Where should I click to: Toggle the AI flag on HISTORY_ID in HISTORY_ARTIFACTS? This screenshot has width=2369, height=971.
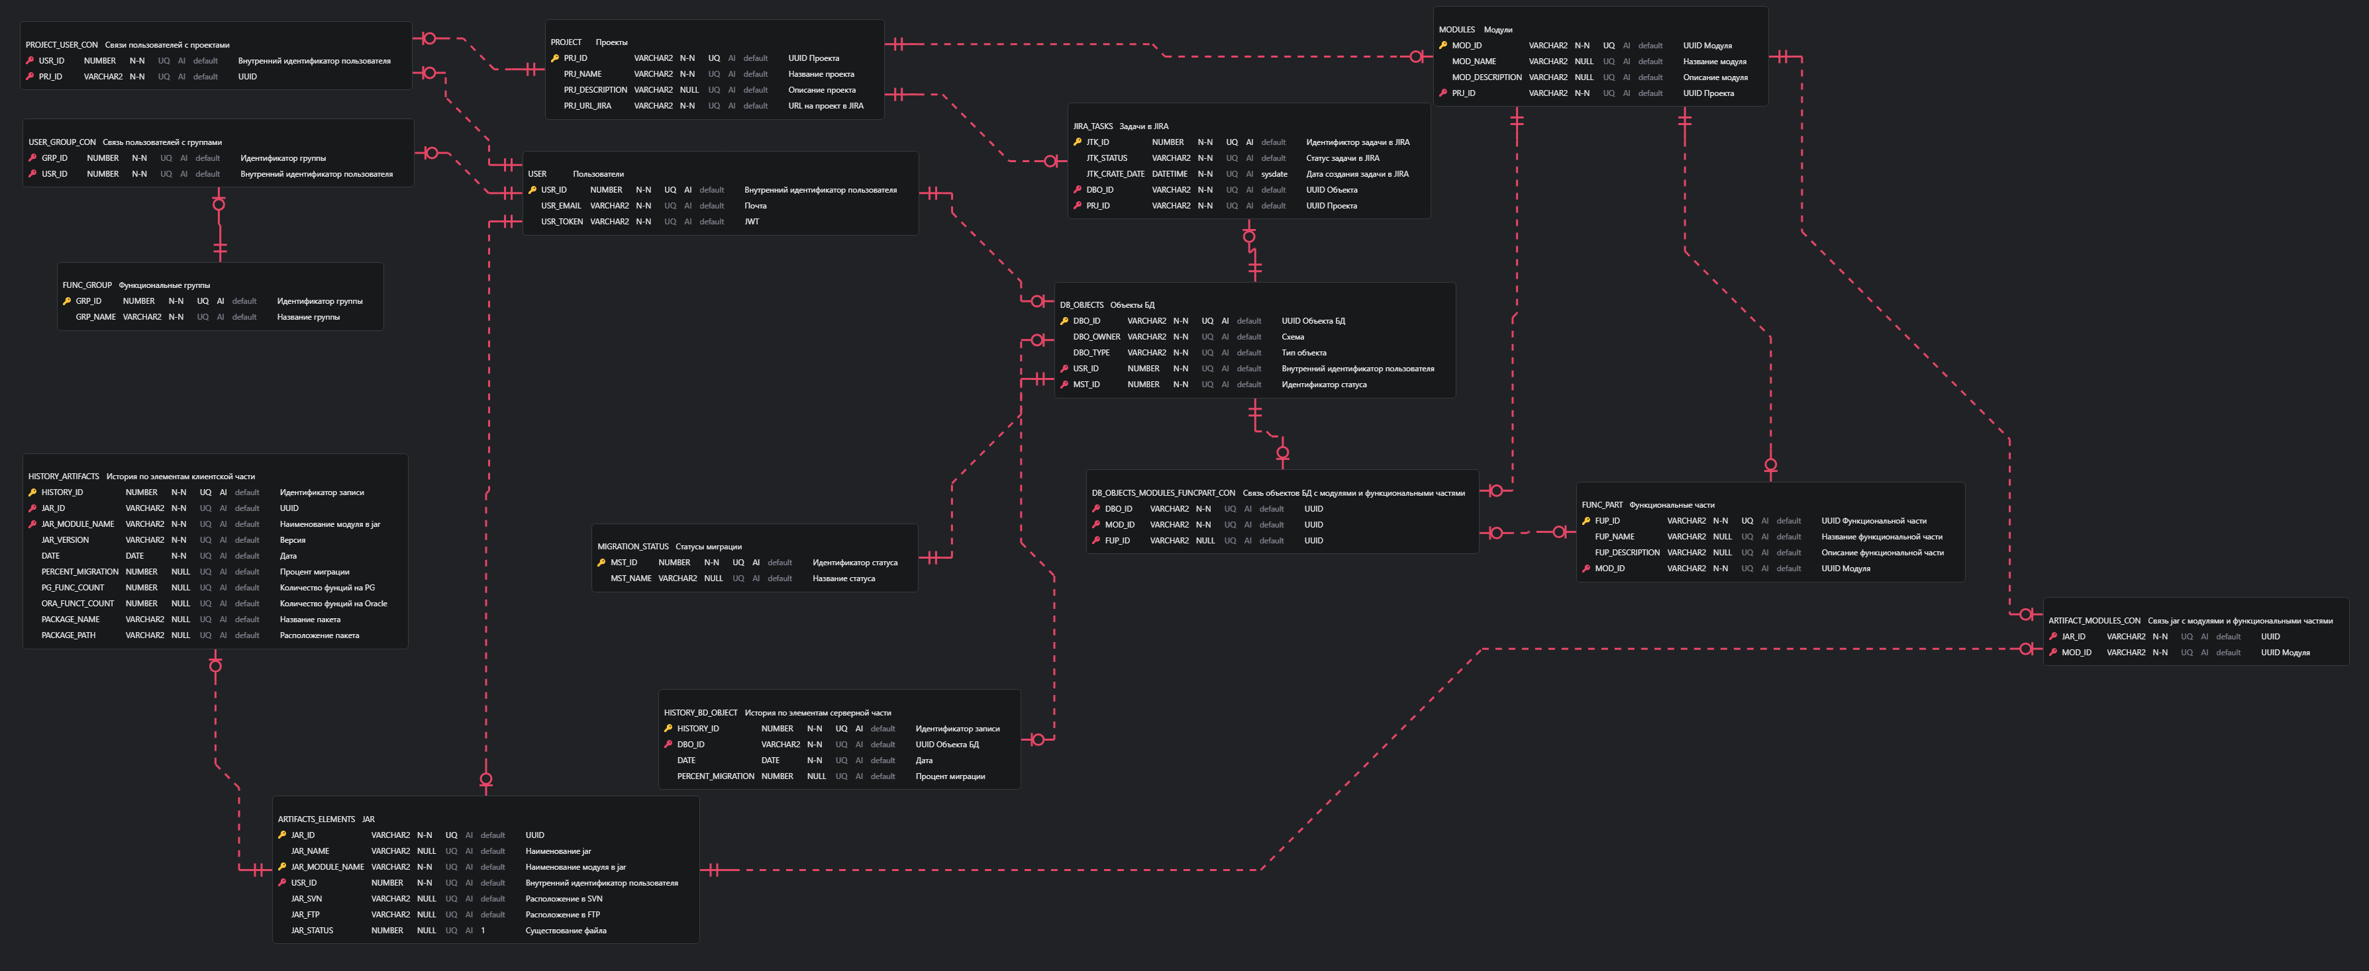tap(223, 492)
